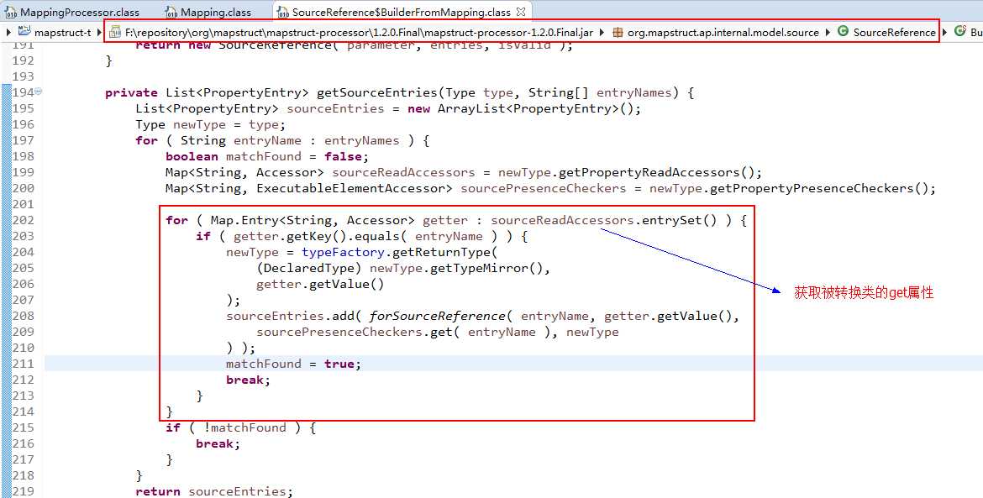Click the method name getSourceEntries
The width and height of the screenshot is (983, 498).
click(376, 92)
